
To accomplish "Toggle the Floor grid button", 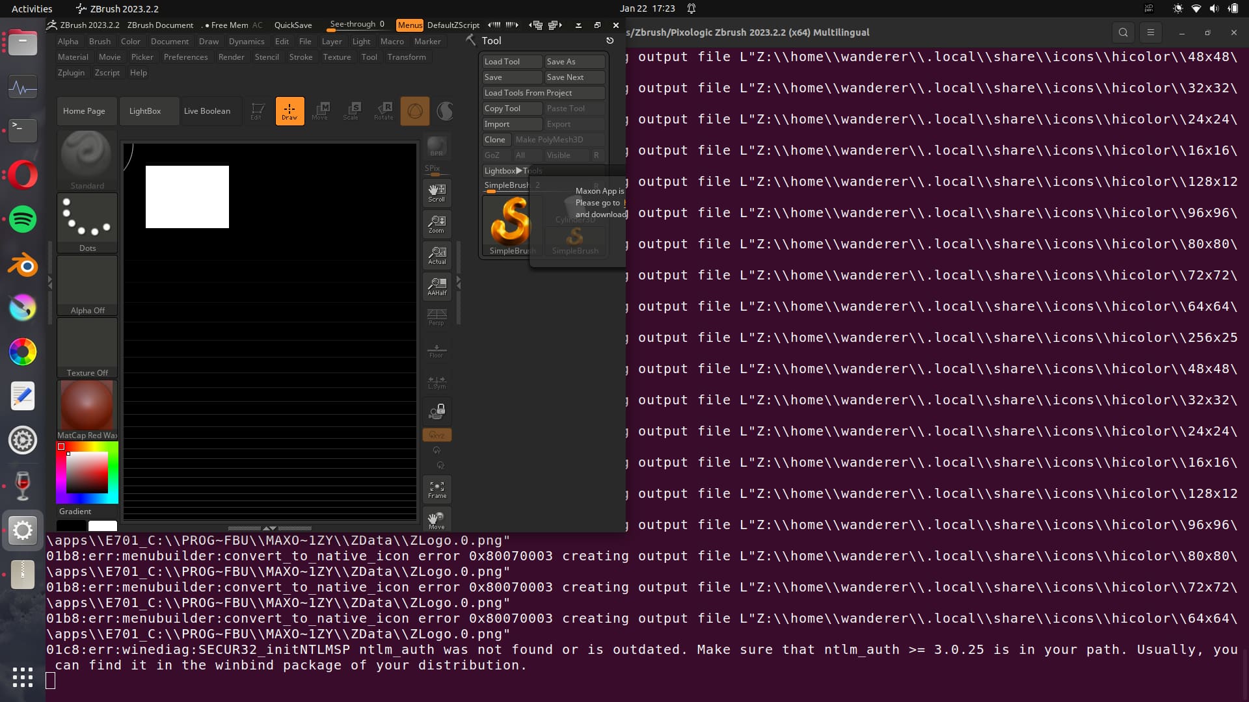I will (x=436, y=350).
